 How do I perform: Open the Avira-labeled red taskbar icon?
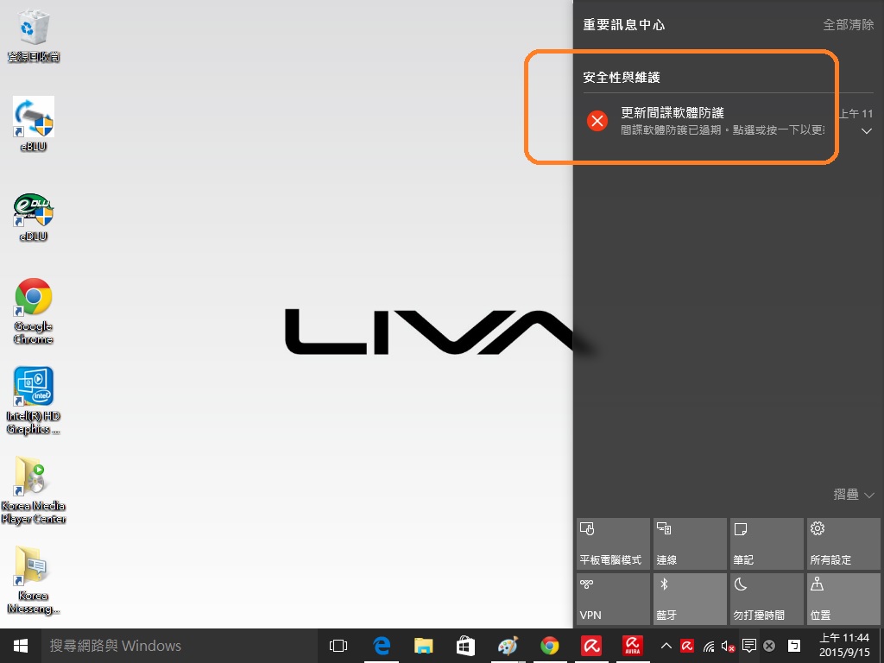[x=633, y=646]
